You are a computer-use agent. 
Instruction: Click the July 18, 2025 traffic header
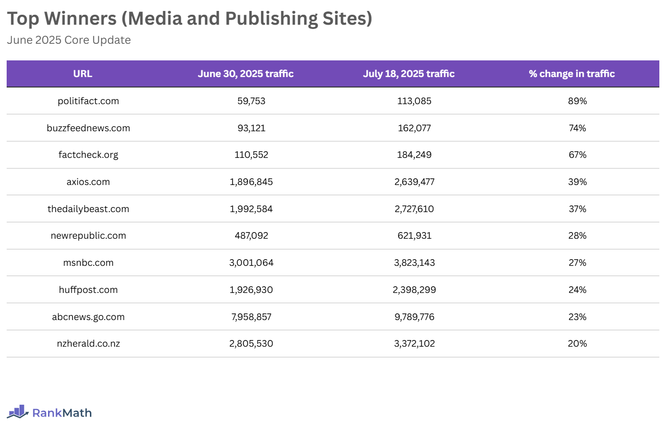tap(409, 74)
